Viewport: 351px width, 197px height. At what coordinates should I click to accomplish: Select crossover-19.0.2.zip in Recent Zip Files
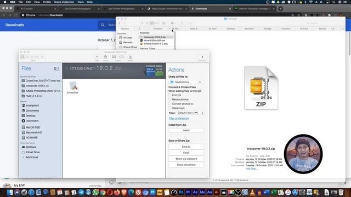(x=35, y=86)
